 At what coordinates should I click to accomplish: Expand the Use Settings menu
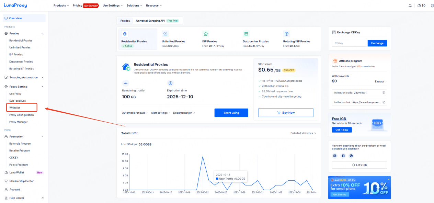[112, 5]
